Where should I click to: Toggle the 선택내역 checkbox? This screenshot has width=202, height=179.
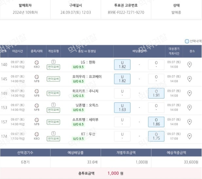[x=187, y=41]
